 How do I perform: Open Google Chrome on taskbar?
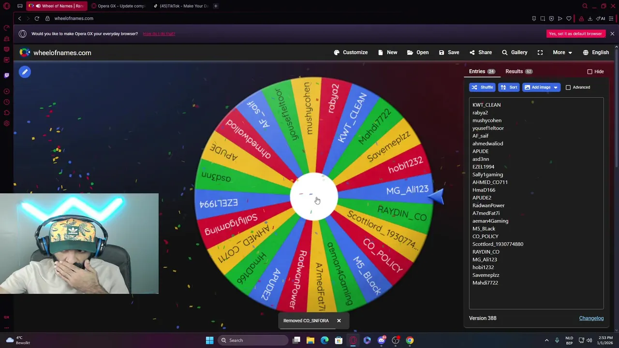[410, 340]
